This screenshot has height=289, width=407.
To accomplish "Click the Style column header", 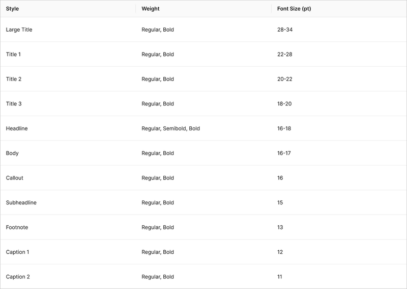I will click(x=12, y=9).
